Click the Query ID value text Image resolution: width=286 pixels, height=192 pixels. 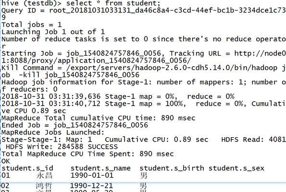(167, 11)
